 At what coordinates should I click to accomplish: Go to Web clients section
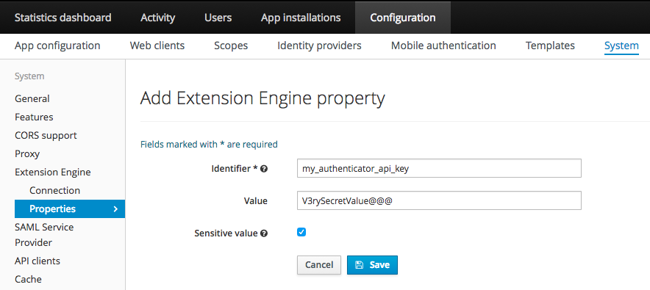pos(157,46)
